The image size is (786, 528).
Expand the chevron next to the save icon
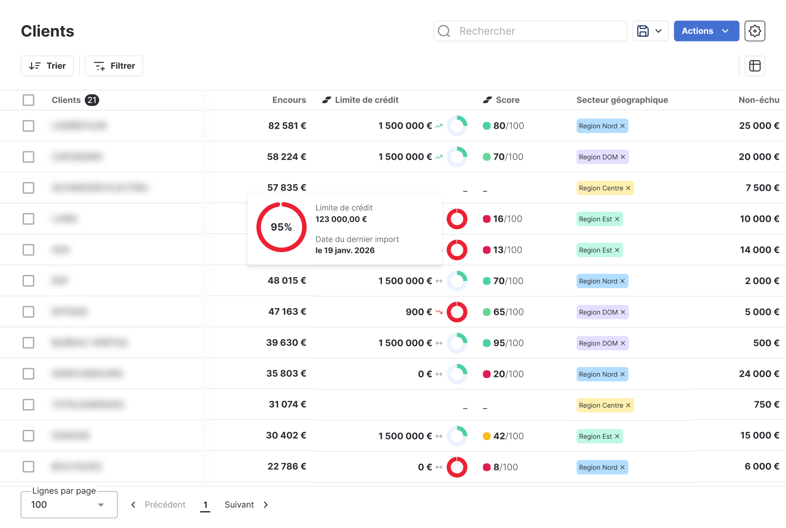(659, 31)
